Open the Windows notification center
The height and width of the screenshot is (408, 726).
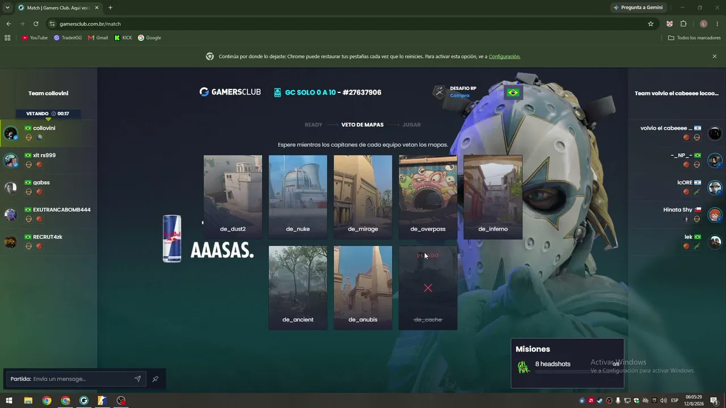point(714,401)
